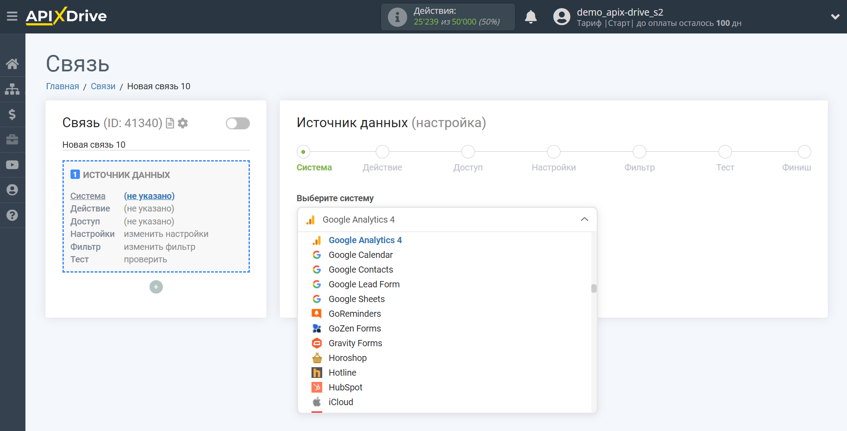Open video tutorials YouTube icon in sidebar

point(12,165)
